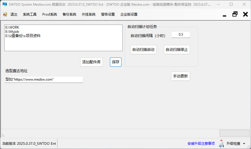The height and width of the screenshot is (149, 251).
Task: Click the status bar progress box
Action: pyautogui.click(x=235, y=133)
